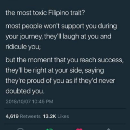130x130 pixels.
Task: Click the 'doubted you.' text
Action: [x=25, y=91]
